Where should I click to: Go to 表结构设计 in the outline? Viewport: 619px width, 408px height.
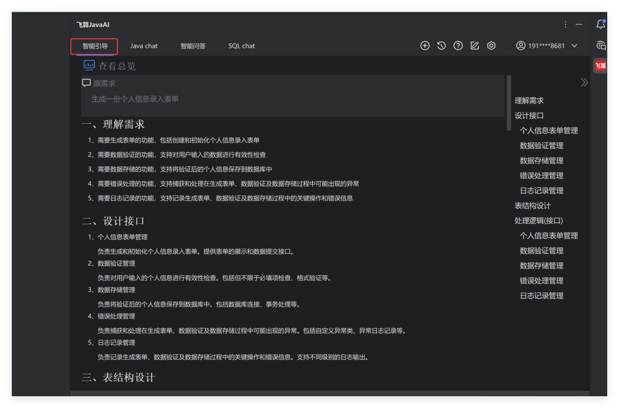point(532,206)
